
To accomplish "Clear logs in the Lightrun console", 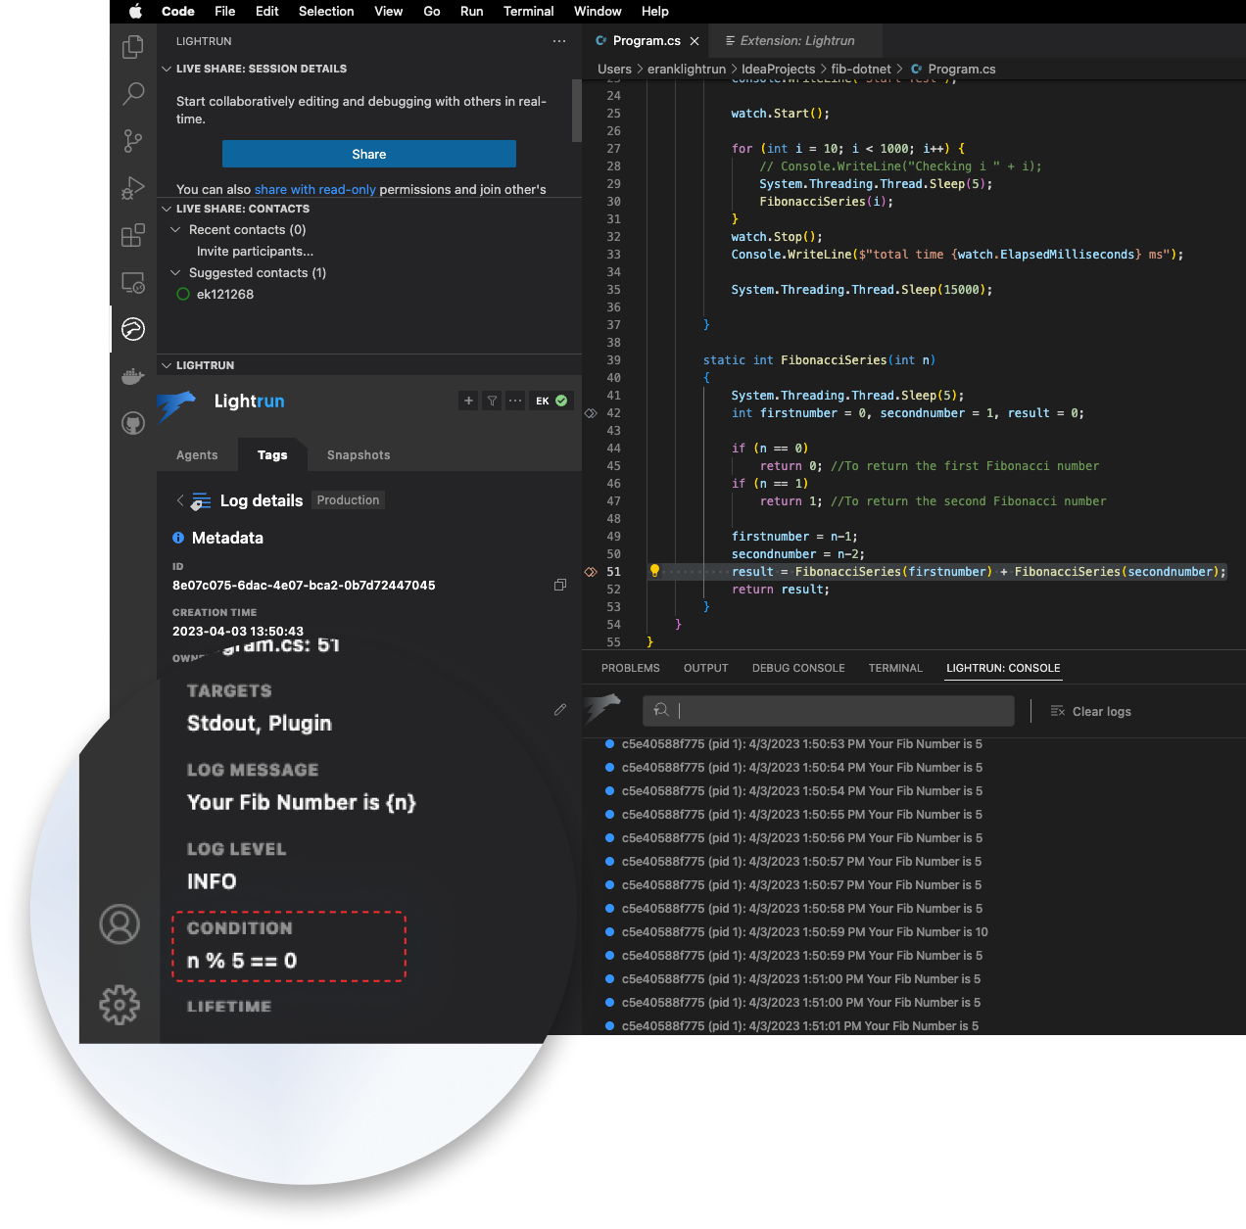I will point(1090,711).
